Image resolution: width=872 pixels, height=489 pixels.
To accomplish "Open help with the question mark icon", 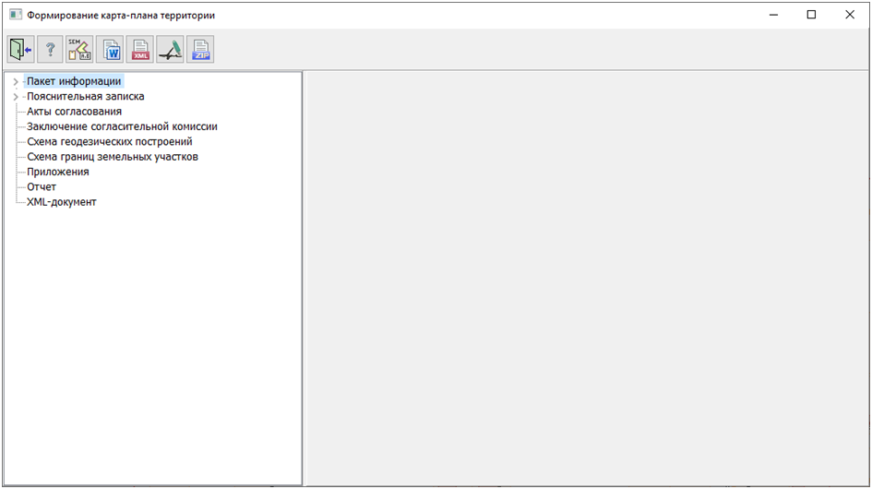I will pyautogui.click(x=50, y=50).
